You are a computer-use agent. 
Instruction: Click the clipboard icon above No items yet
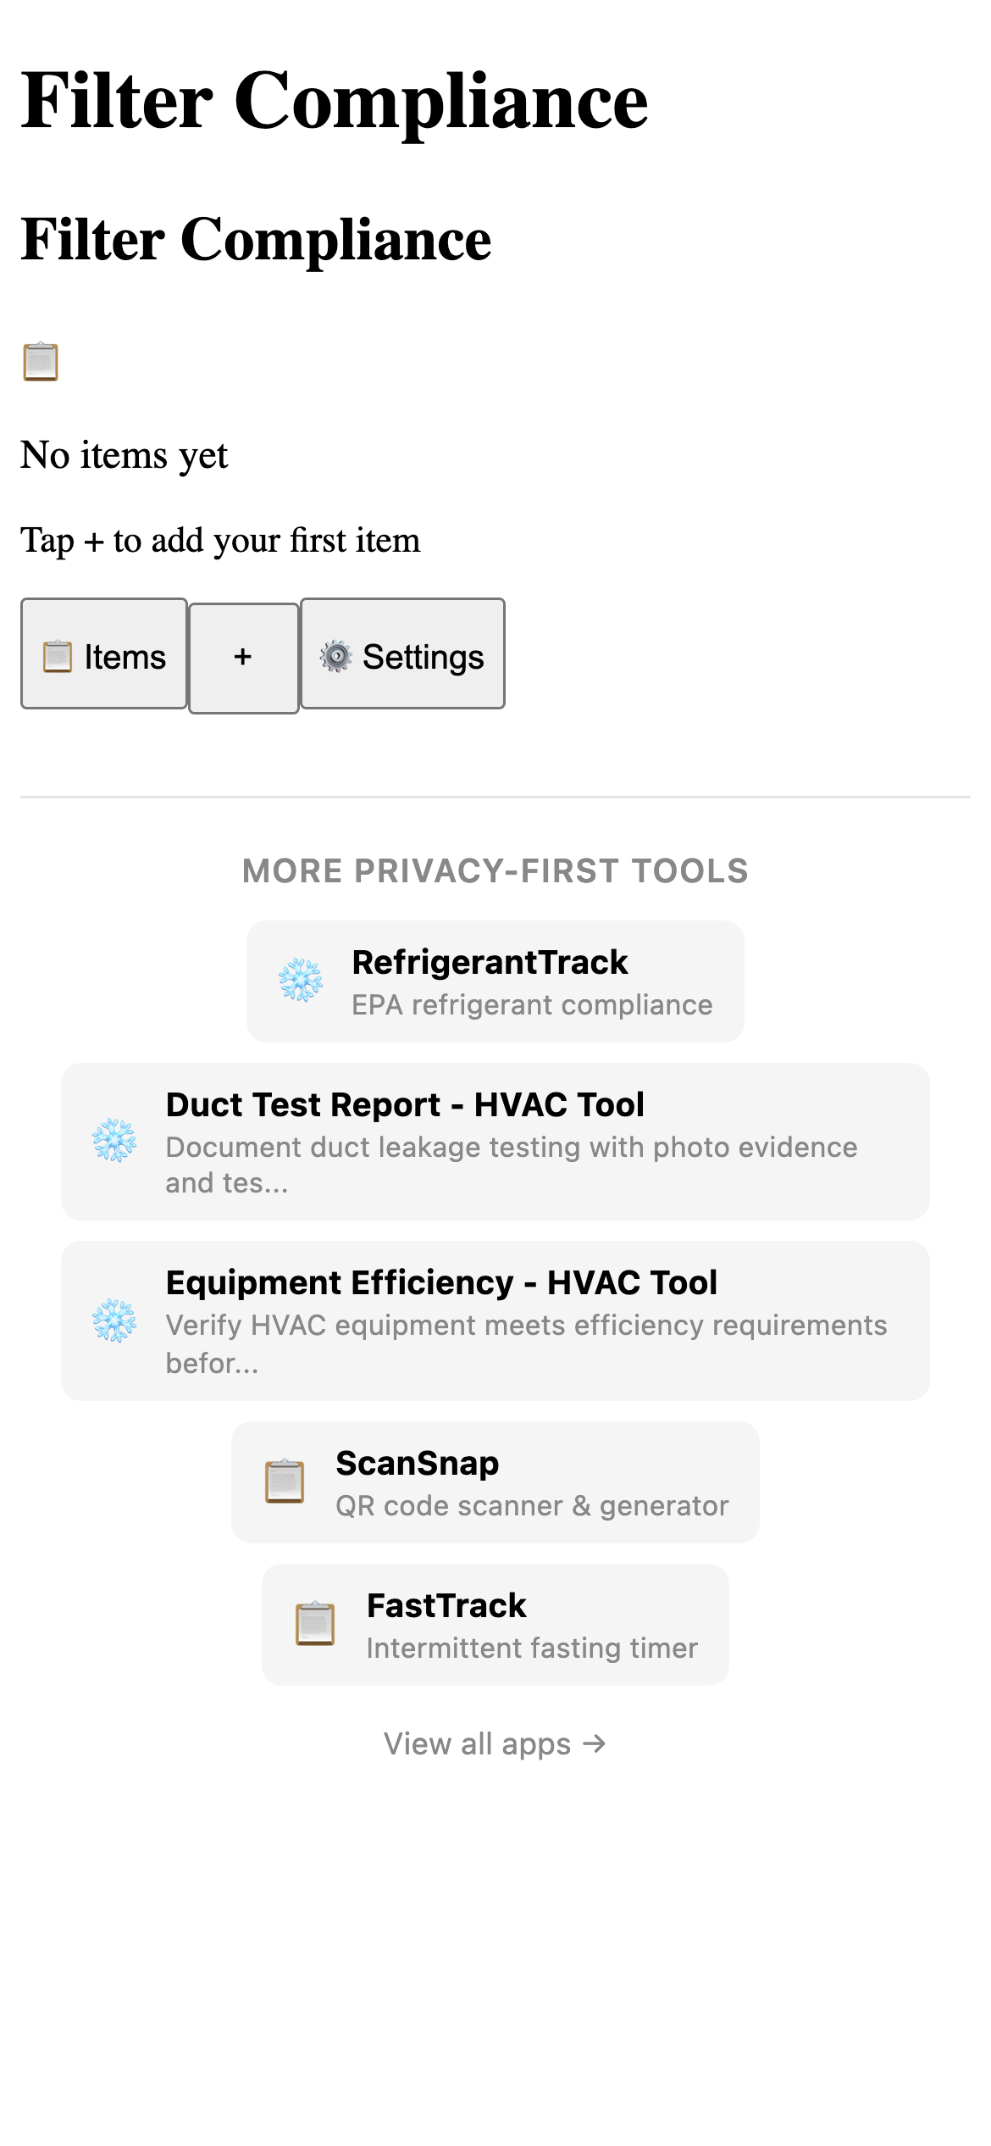tap(41, 363)
